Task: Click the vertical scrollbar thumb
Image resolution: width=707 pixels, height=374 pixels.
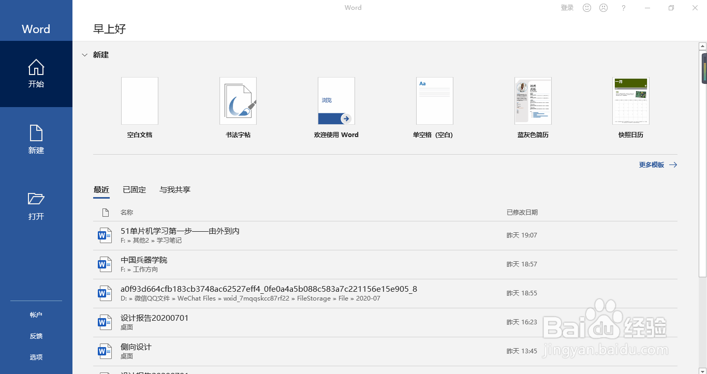Action: click(x=702, y=163)
